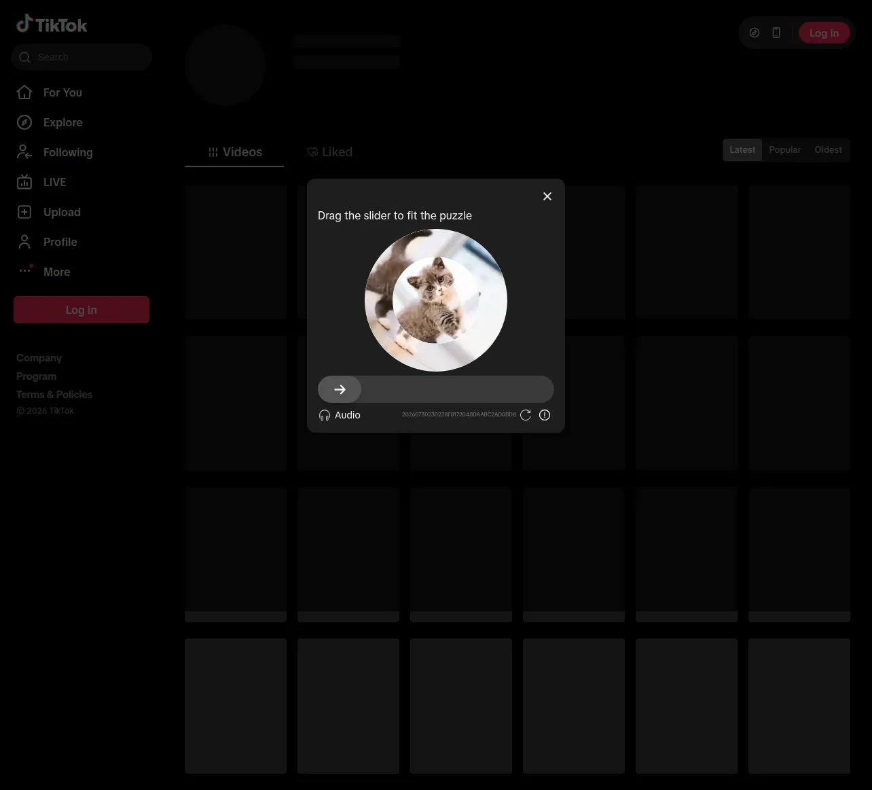Refresh the captcha puzzle
This screenshot has height=790, width=872.
point(526,415)
